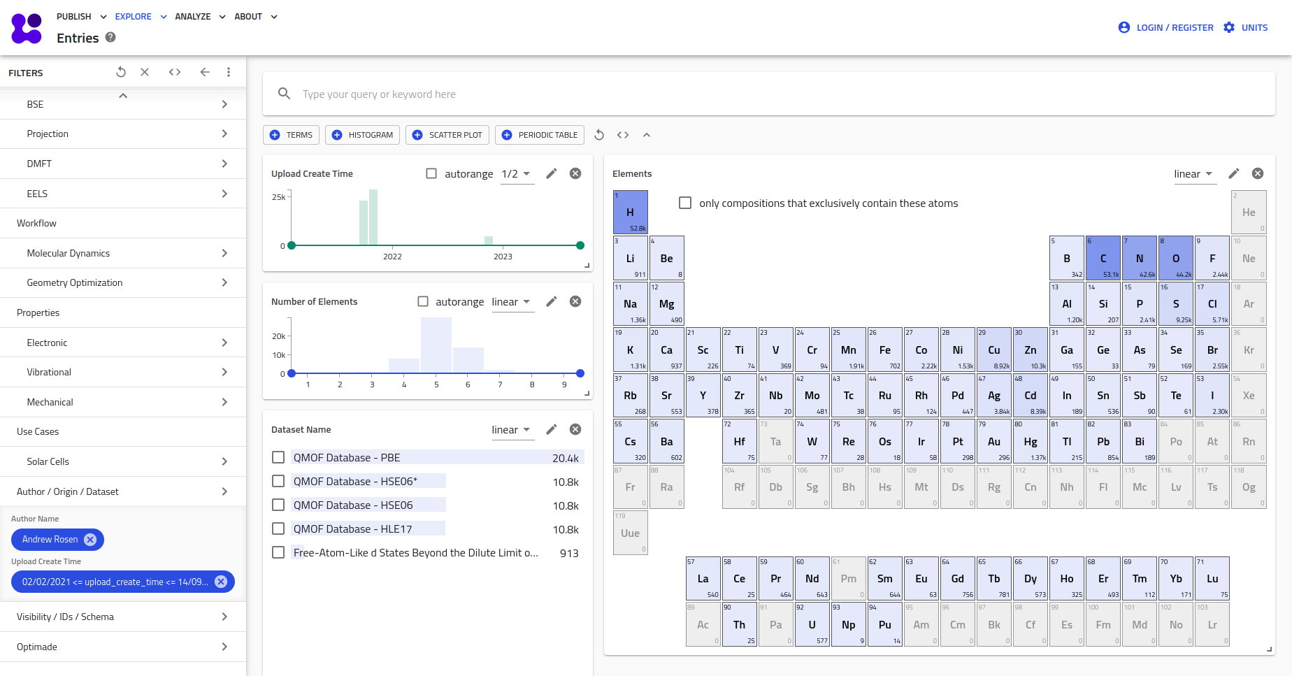Image resolution: width=1292 pixels, height=676 pixels.
Task: Open the filters panel three-dot menu
Action: click(229, 72)
